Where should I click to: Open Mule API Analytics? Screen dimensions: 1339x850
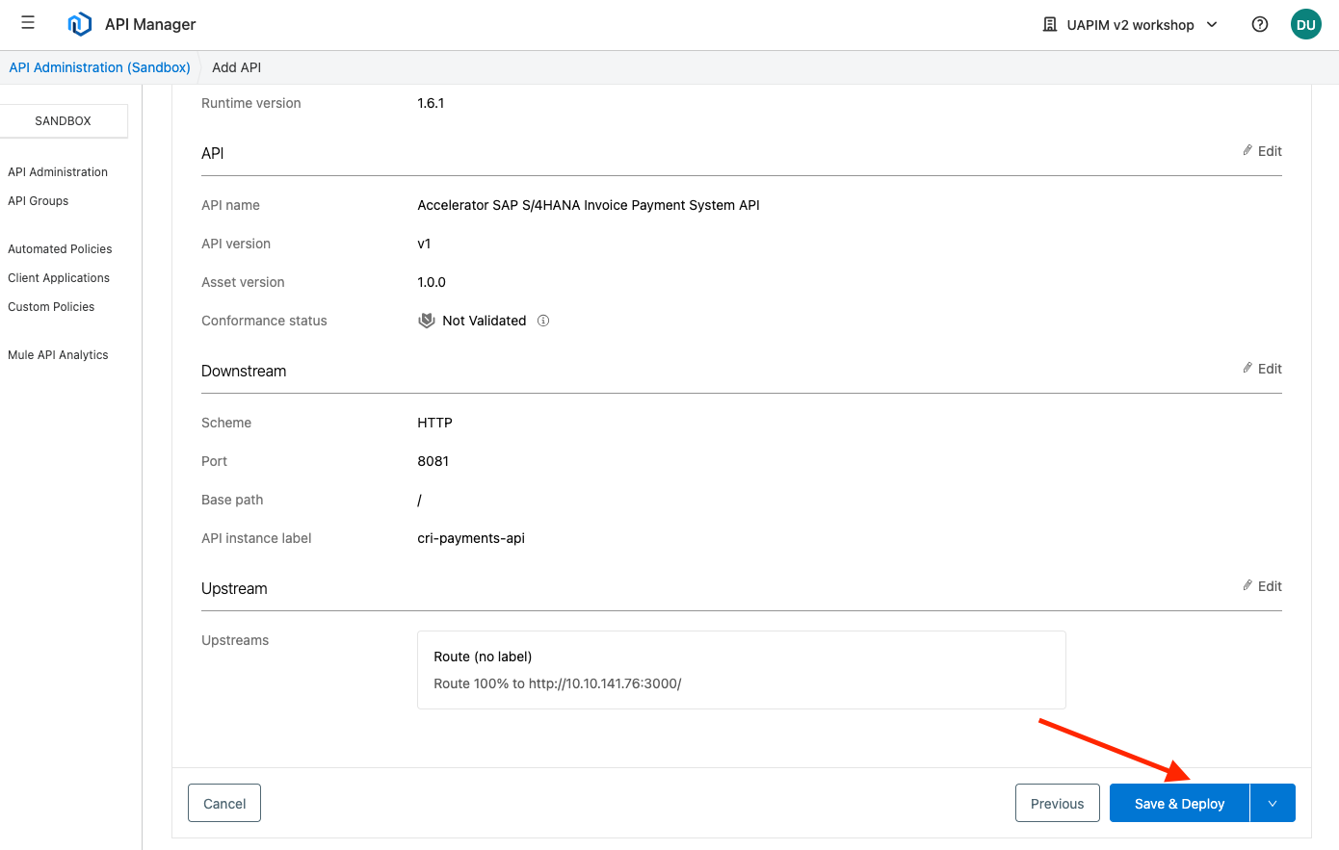[x=58, y=355]
